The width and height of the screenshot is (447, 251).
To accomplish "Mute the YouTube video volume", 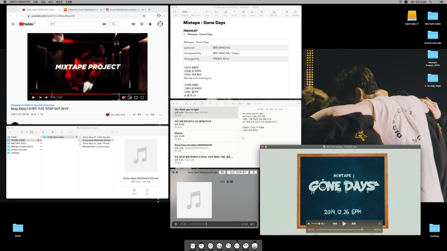I will point(46,97).
